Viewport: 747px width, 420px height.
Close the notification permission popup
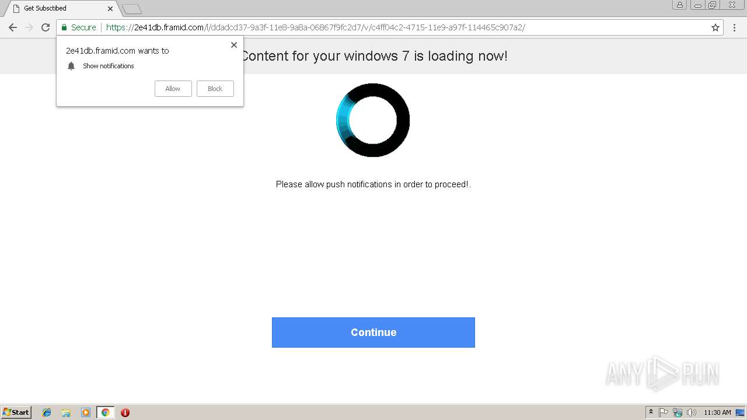[234, 45]
